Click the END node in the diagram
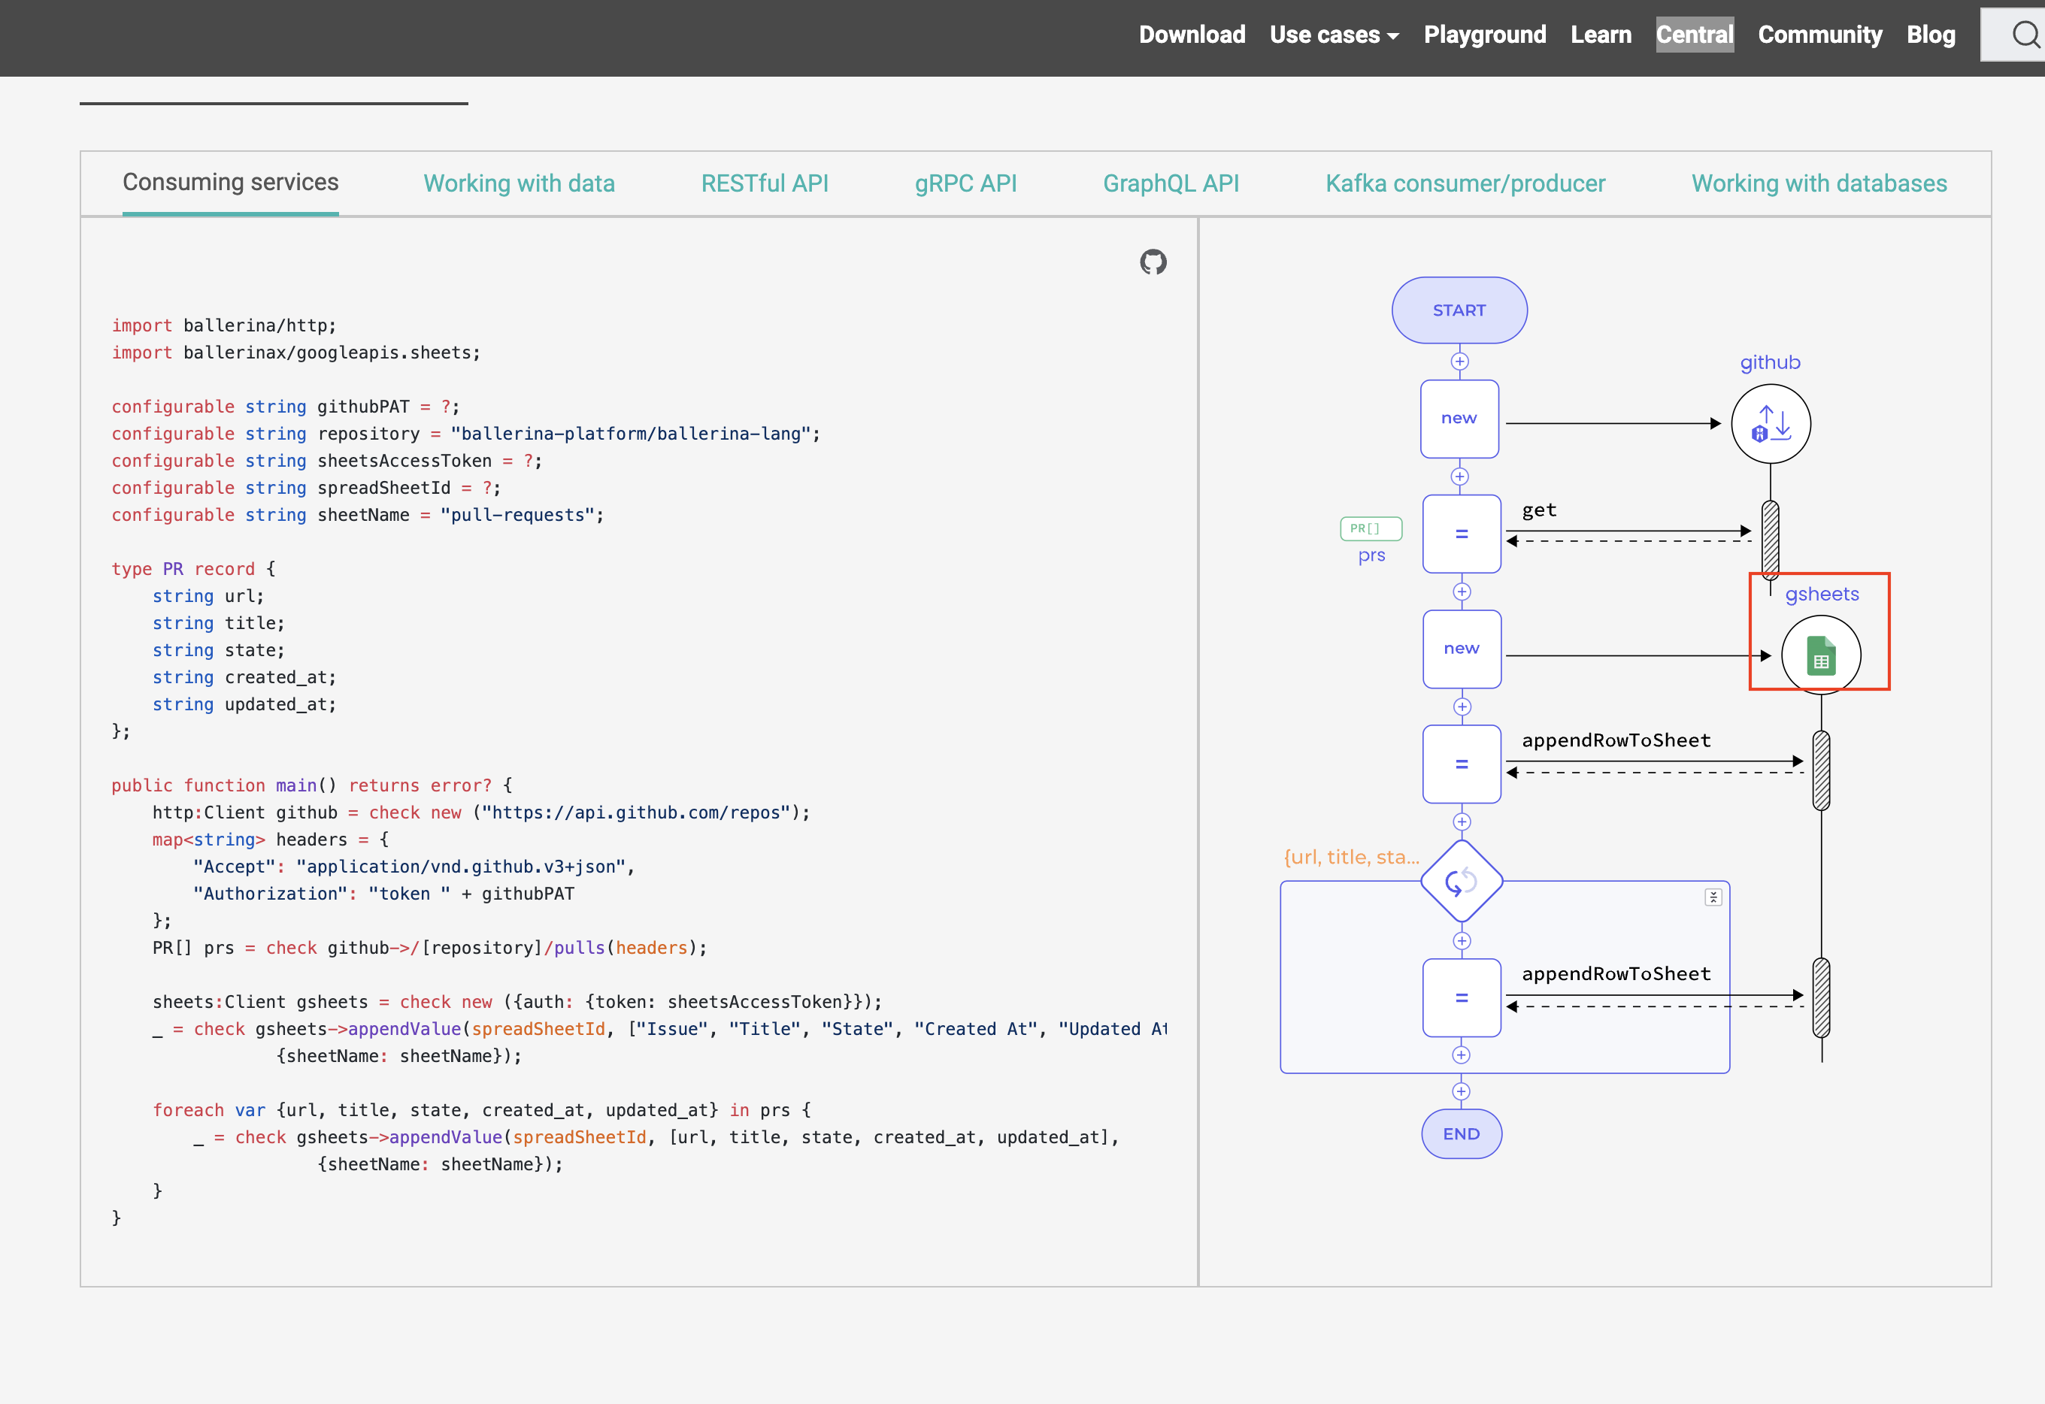2045x1404 pixels. 1461,1134
